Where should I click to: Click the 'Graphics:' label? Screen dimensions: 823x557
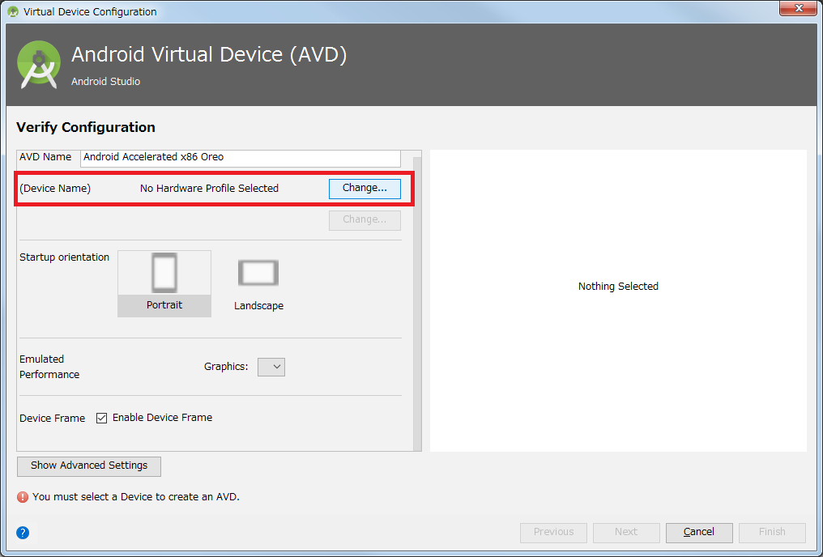[x=226, y=367]
